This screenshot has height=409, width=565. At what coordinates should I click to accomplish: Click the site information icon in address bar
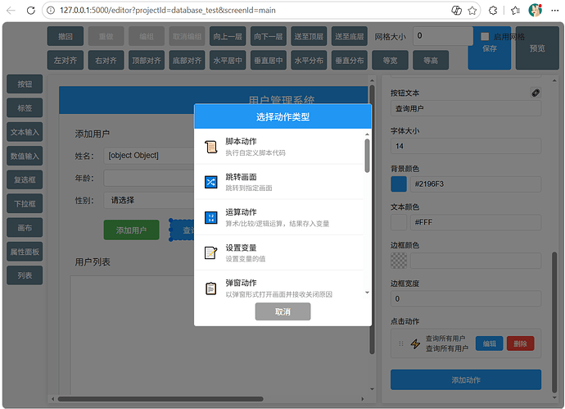[51, 11]
